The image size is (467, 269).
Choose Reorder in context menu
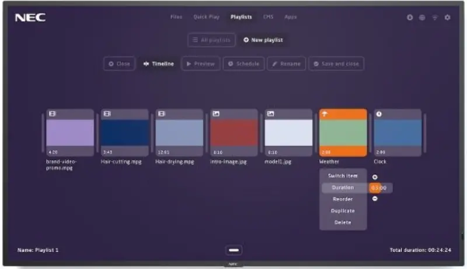pyautogui.click(x=343, y=199)
